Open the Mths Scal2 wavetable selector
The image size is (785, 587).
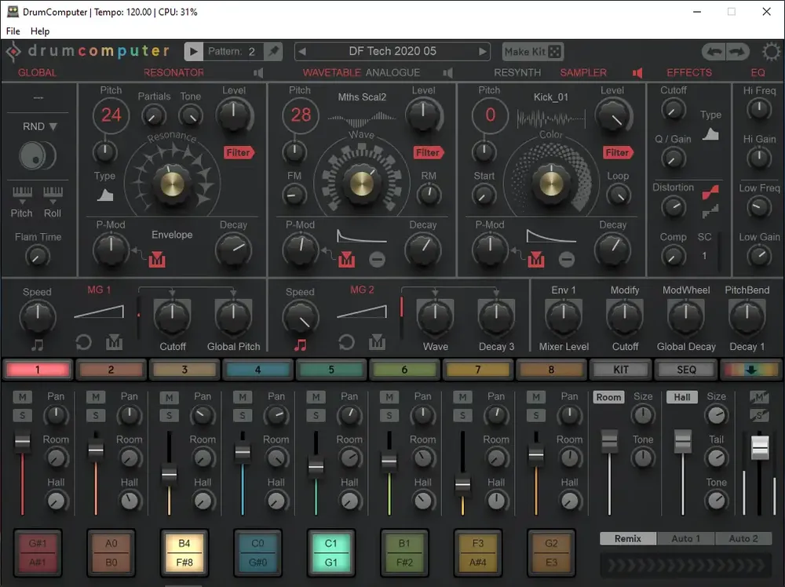[x=362, y=97]
